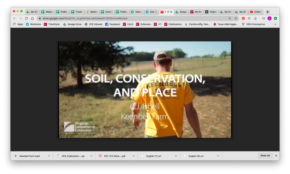Open a new tab with plus button
This screenshot has width=290, height=174.
(268, 12)
